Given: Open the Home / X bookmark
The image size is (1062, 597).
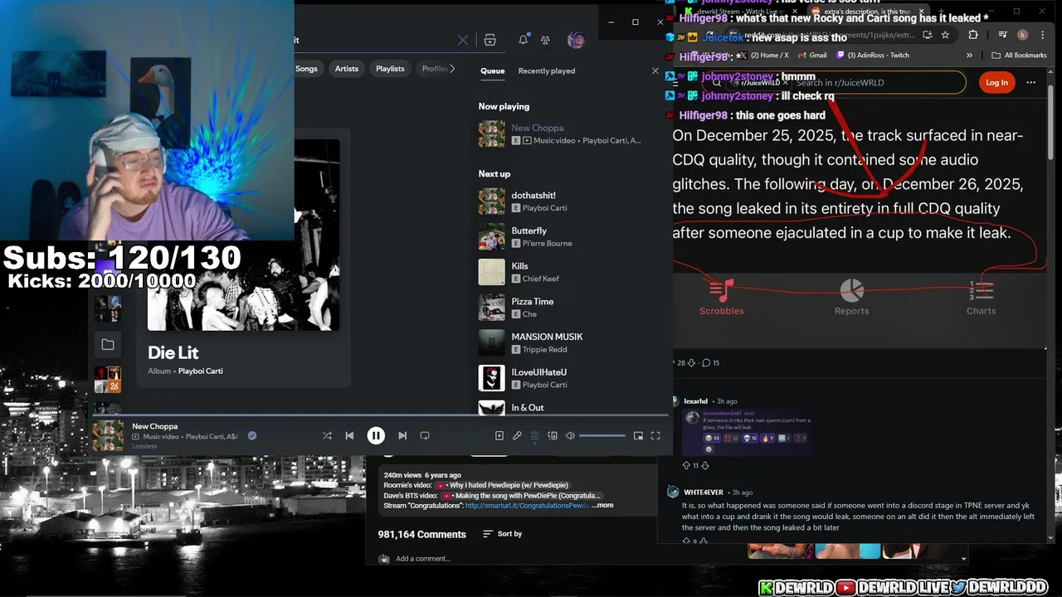Looking at the screenshot, I should pyautogui.click(x=764, y=56).
